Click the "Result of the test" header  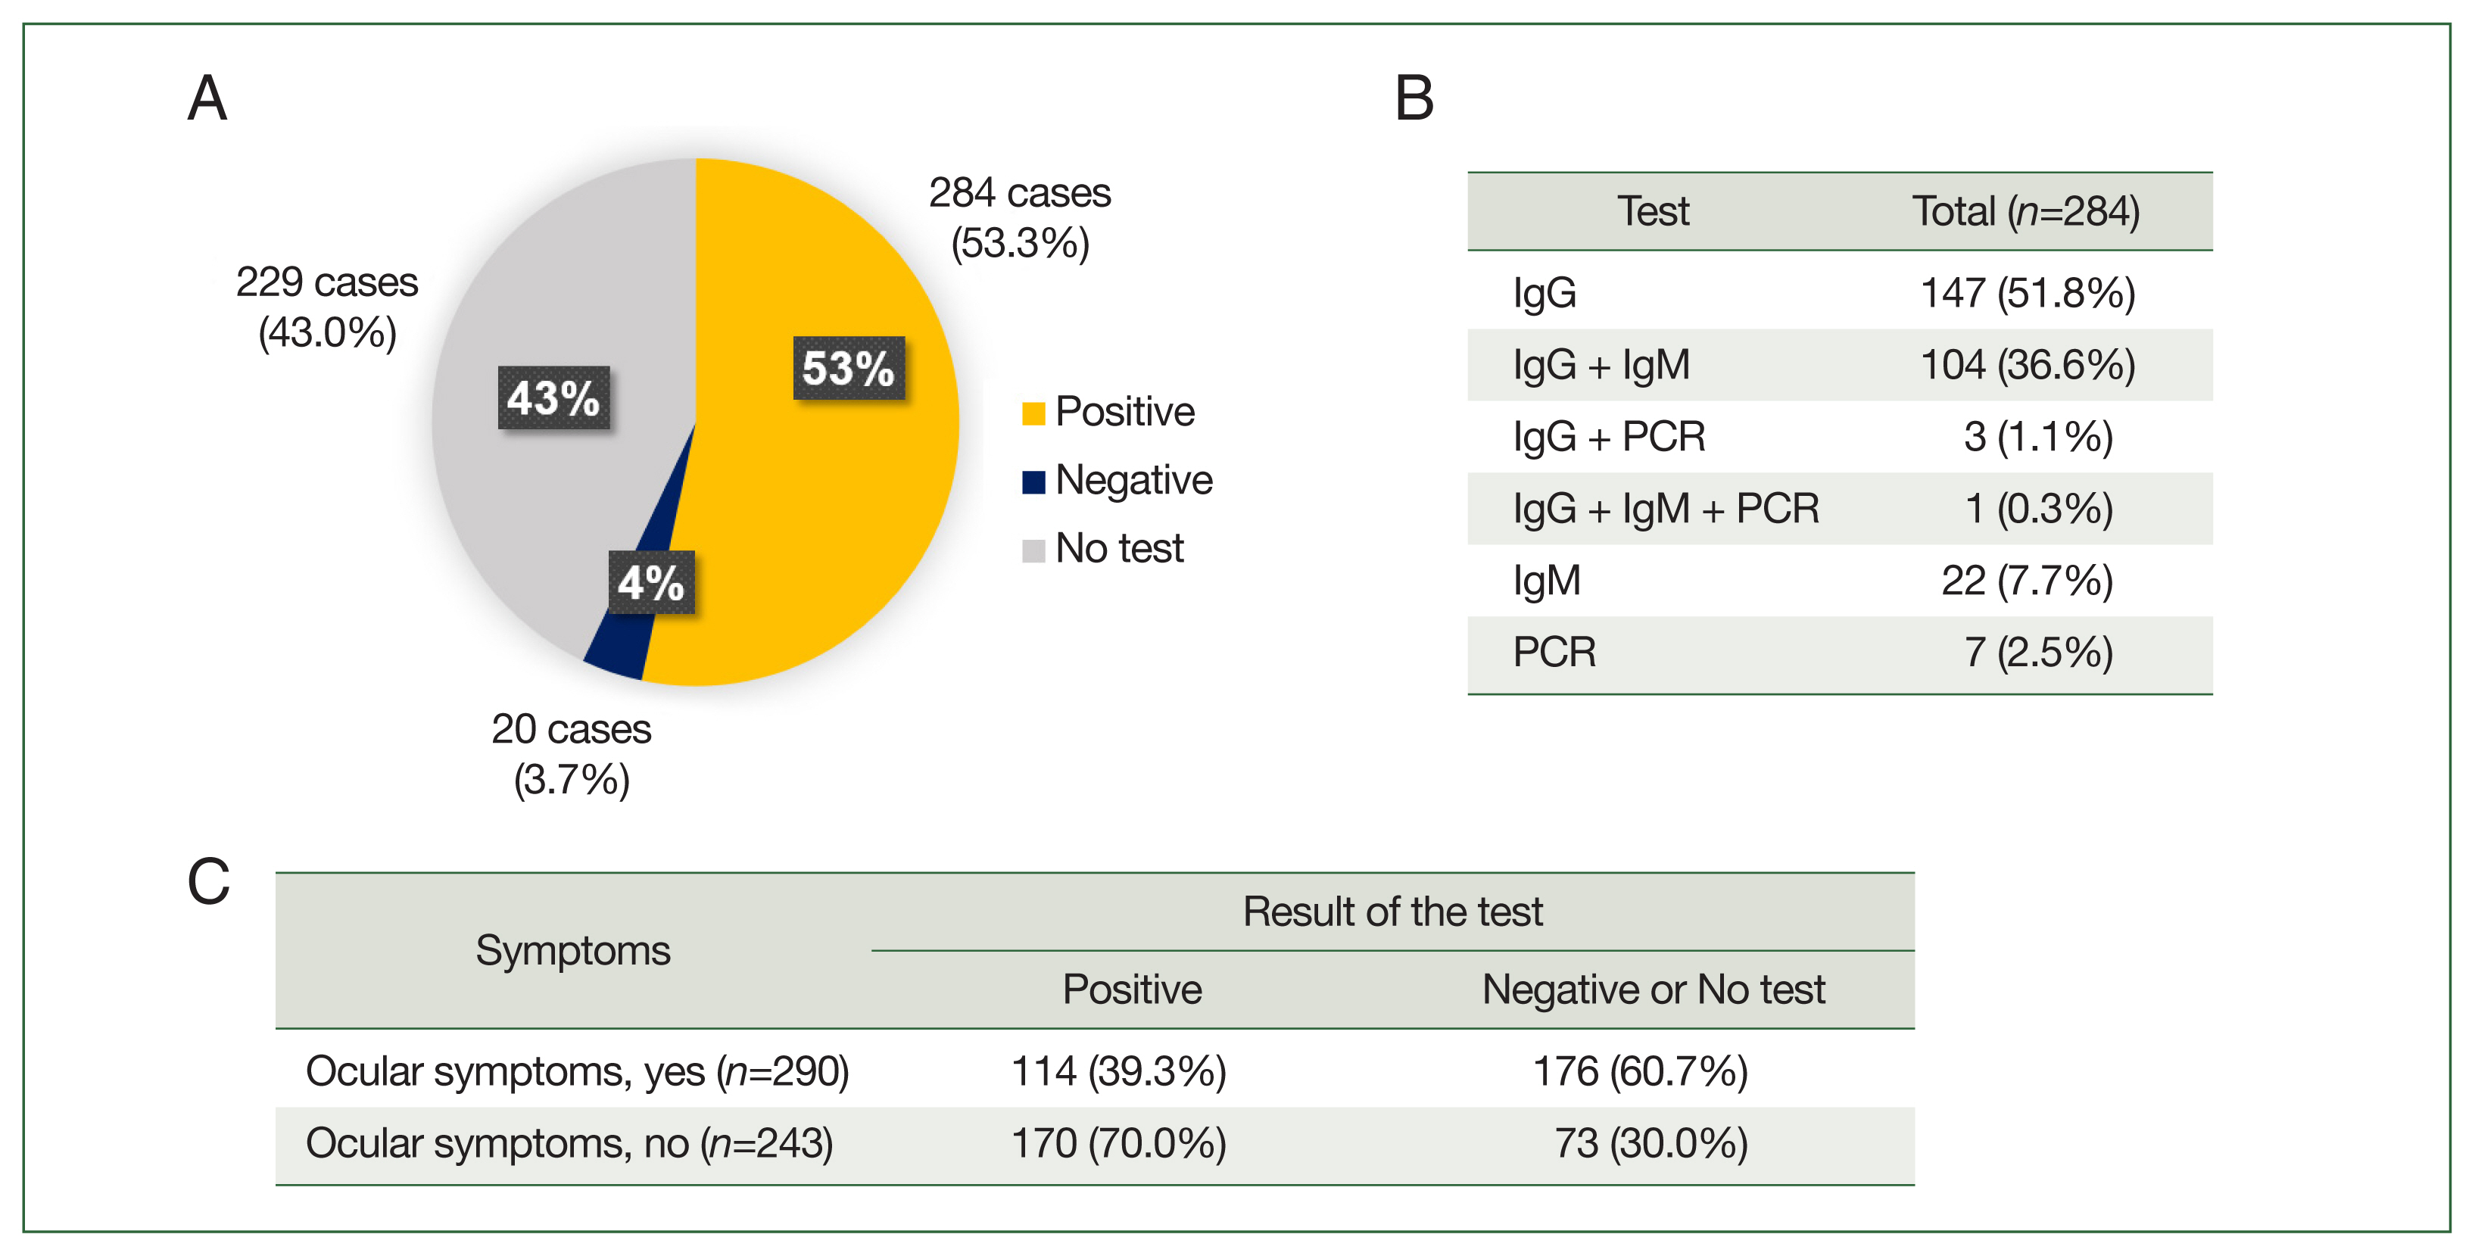[x=1392, y=911]
